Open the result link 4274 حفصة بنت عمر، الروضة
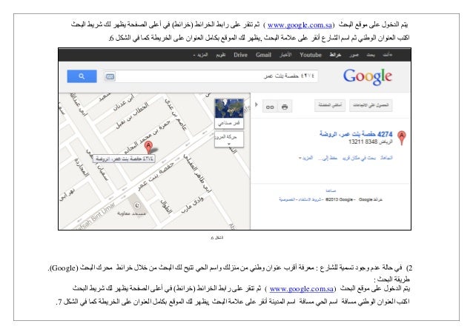Image resolution: width=473 pixels, height=335 pixels. (356, 134)
